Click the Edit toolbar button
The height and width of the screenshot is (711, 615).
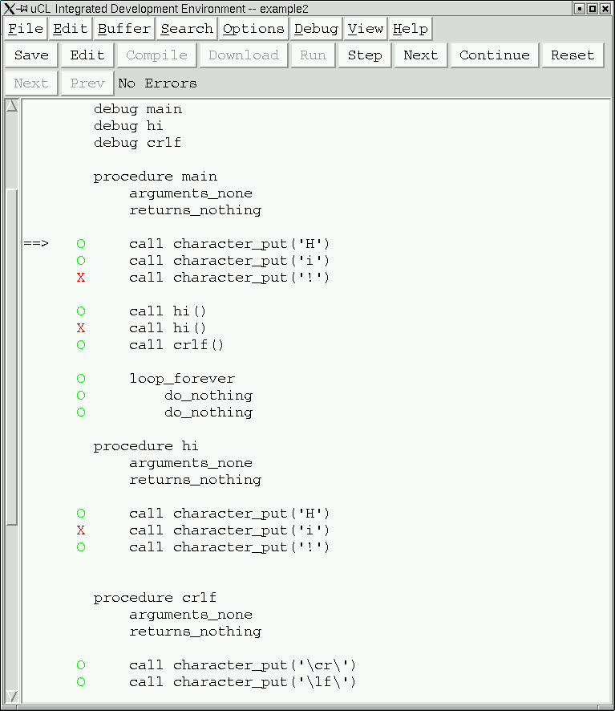coord(87,55)
